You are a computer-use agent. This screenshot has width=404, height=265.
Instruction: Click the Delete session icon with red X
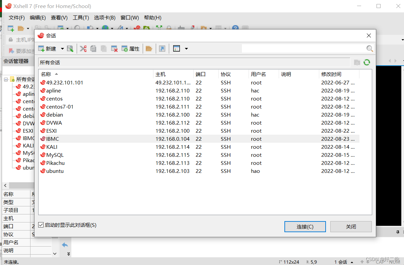(x=114, y=49)
